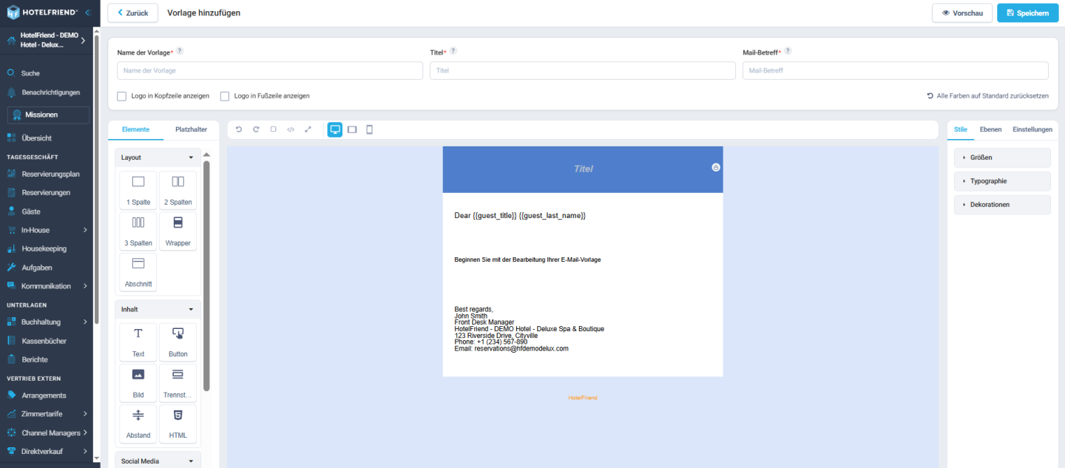Click the Speichern save button

(1027, 13)
